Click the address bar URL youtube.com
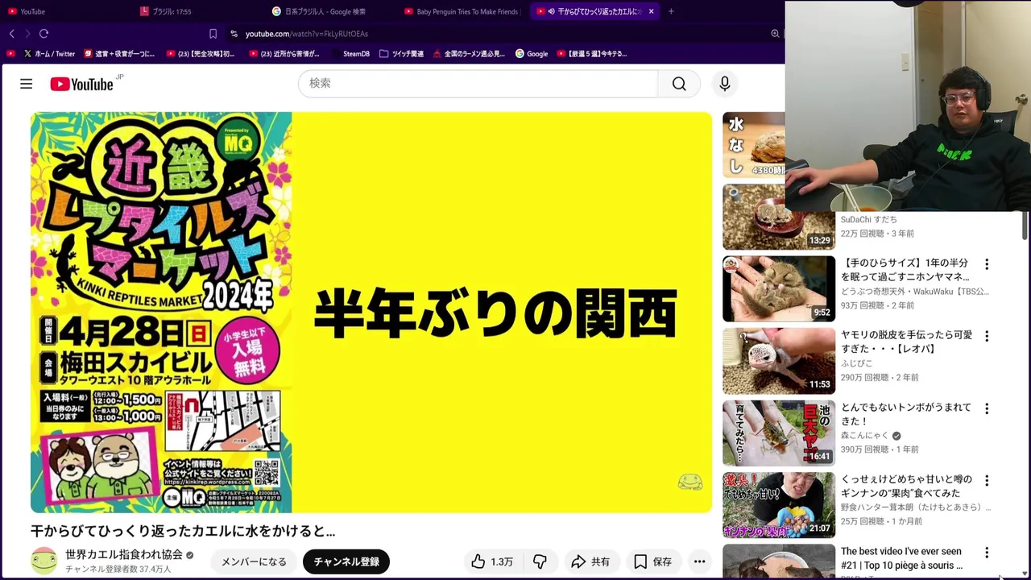Screen dimensions: 1031x580 tap(306, 34)
